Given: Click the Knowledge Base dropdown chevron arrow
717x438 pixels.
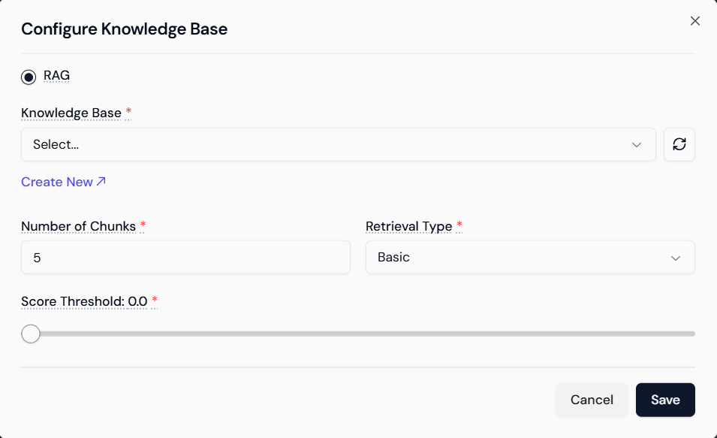Looking at the screenshot, I should (637, 144).
